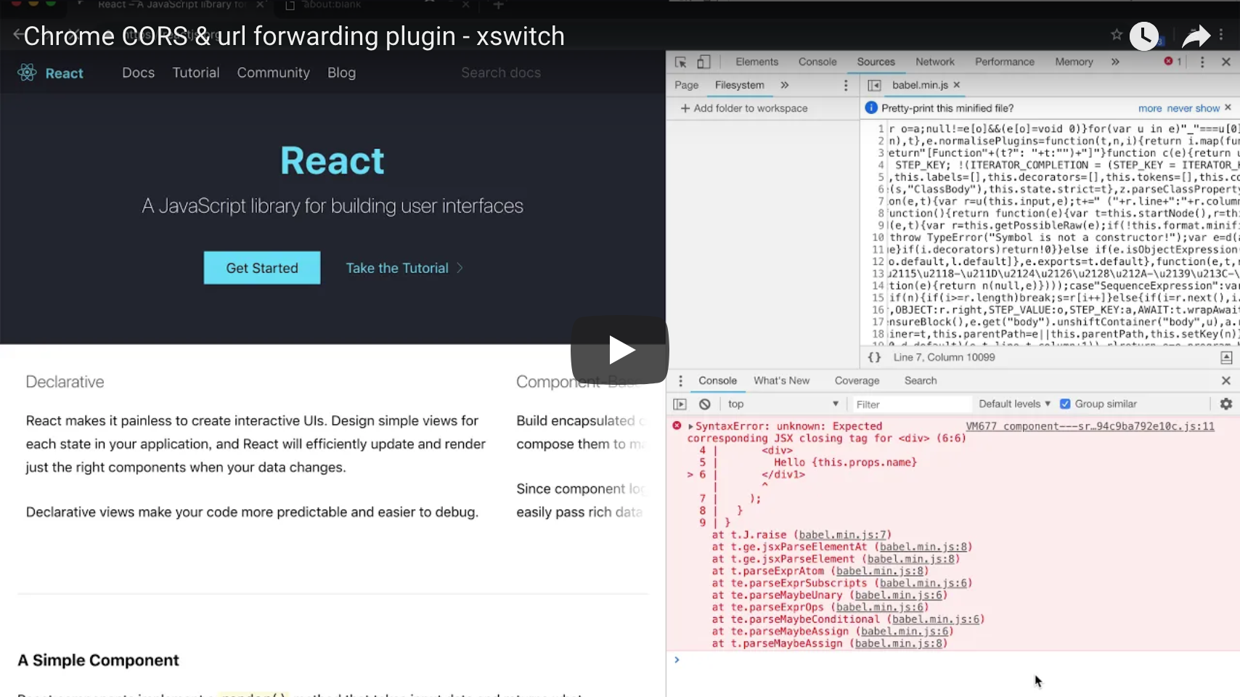Select the inspect element cursor icon

tap(680, 62)
